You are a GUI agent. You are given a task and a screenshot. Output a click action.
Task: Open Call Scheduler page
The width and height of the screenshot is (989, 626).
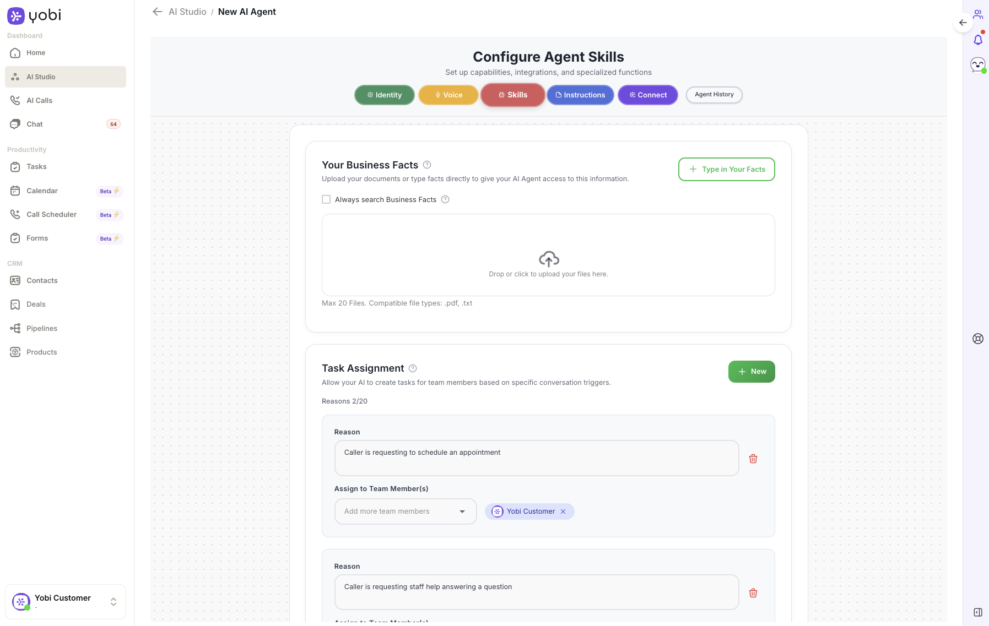point(66,215)
